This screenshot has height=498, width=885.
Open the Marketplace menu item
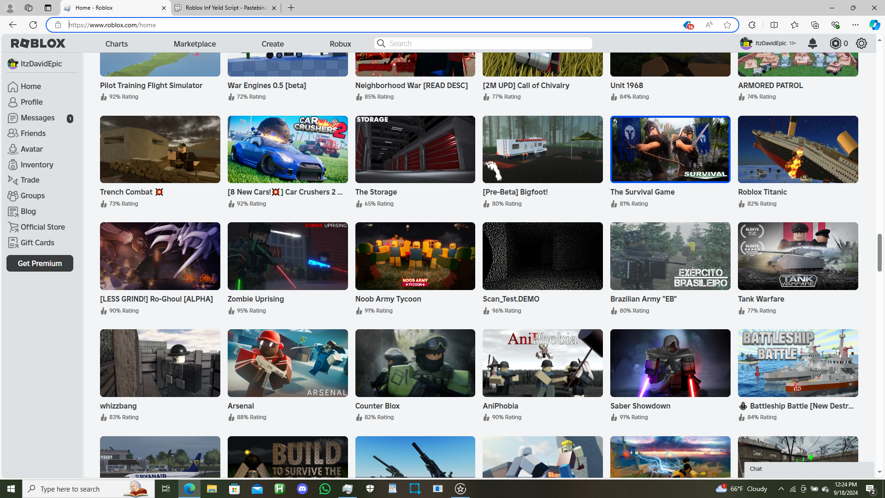(x=195, y=44)
